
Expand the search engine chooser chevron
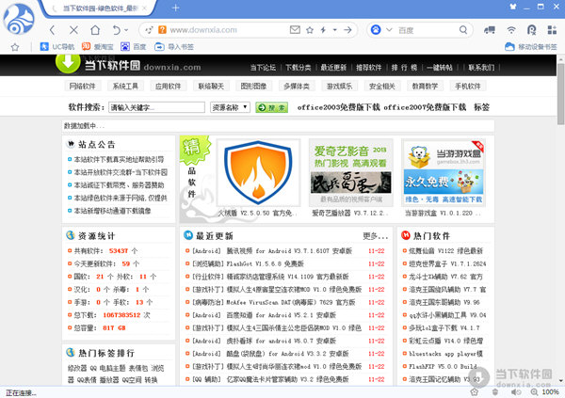click(x=389, y=30)
